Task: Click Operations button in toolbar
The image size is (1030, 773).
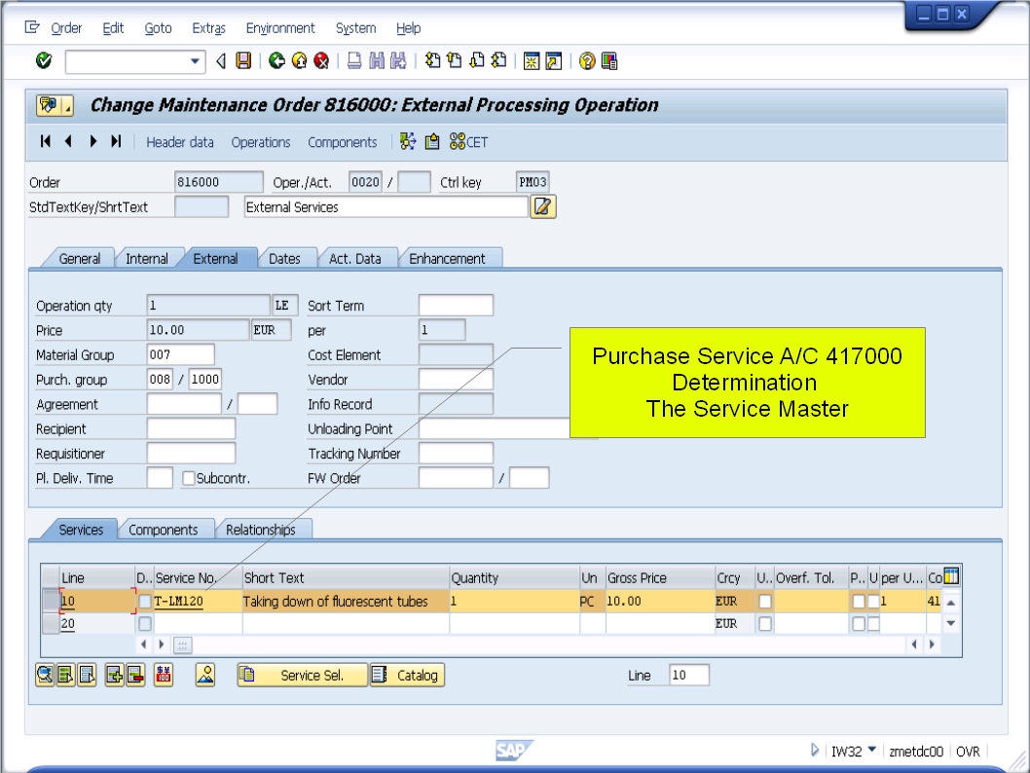Action: 261,142
